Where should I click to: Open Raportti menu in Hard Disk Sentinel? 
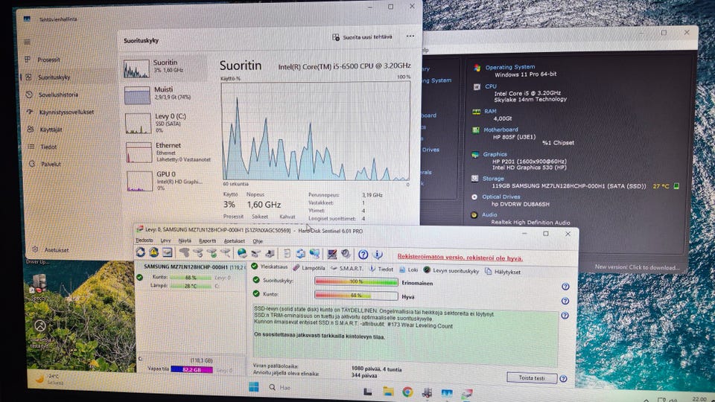(x=208, y=240)
